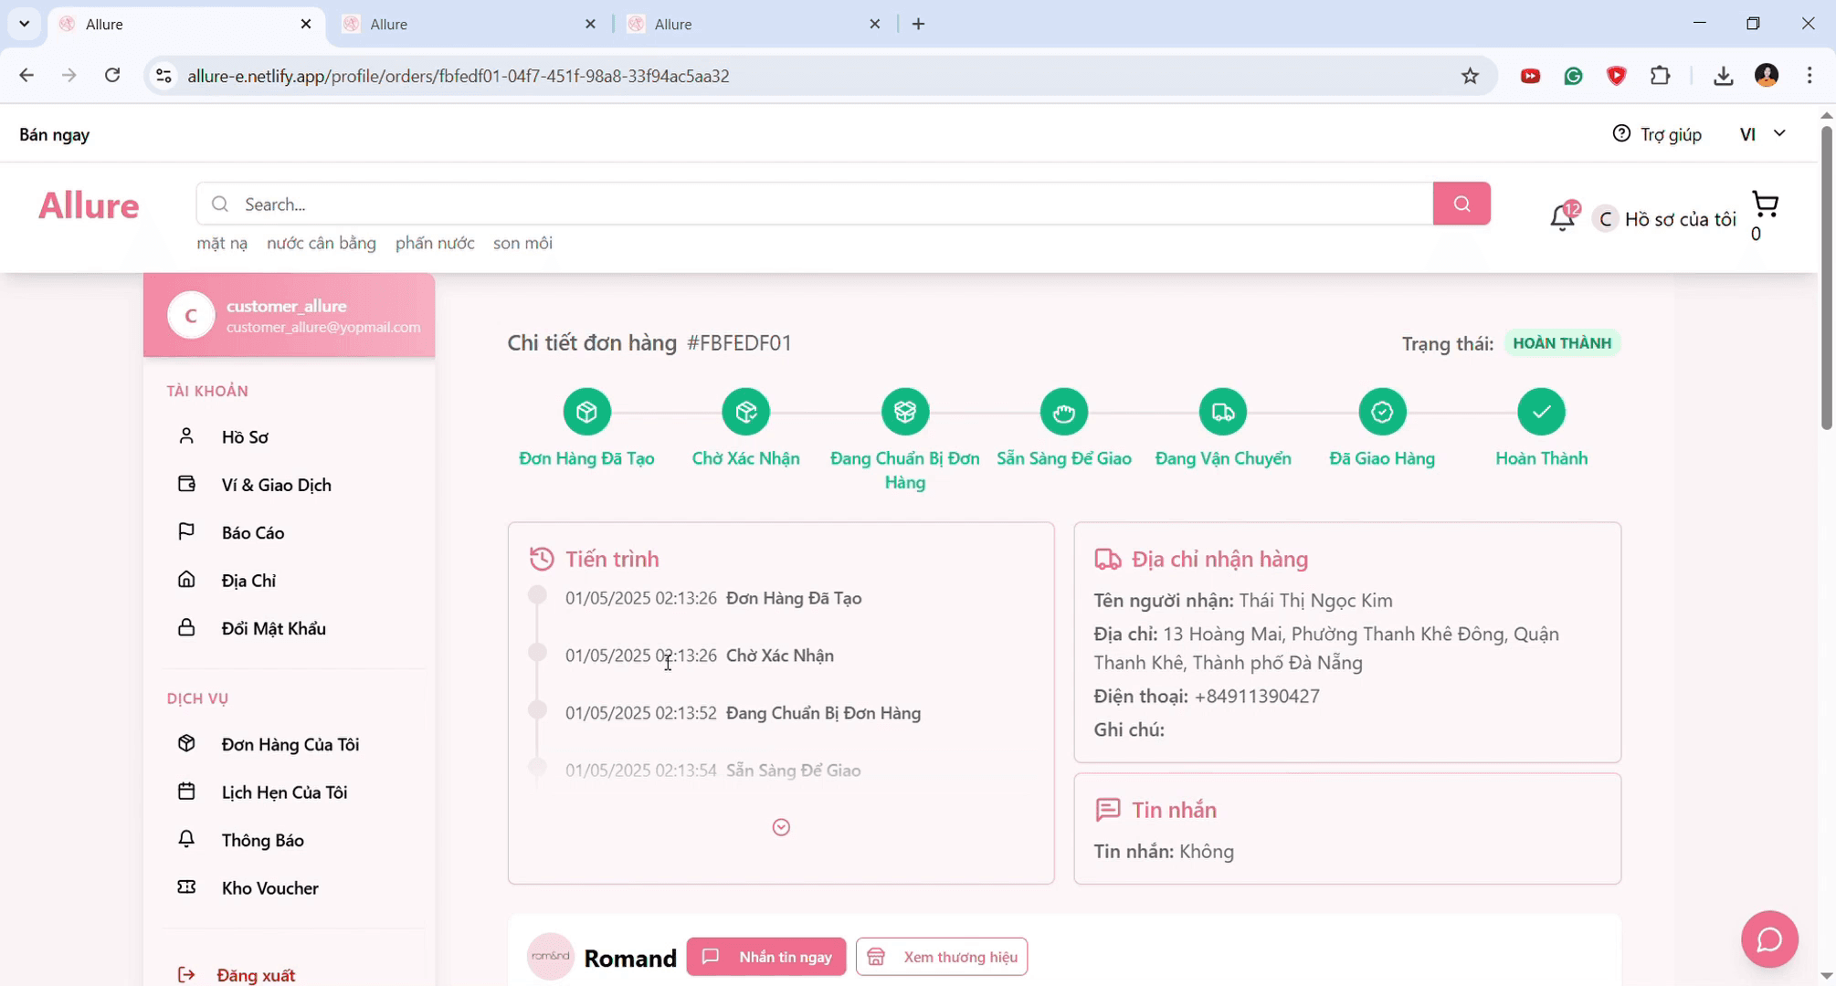Click the Đăng xuất logout link
The image size is (1836, 986).
255,975
